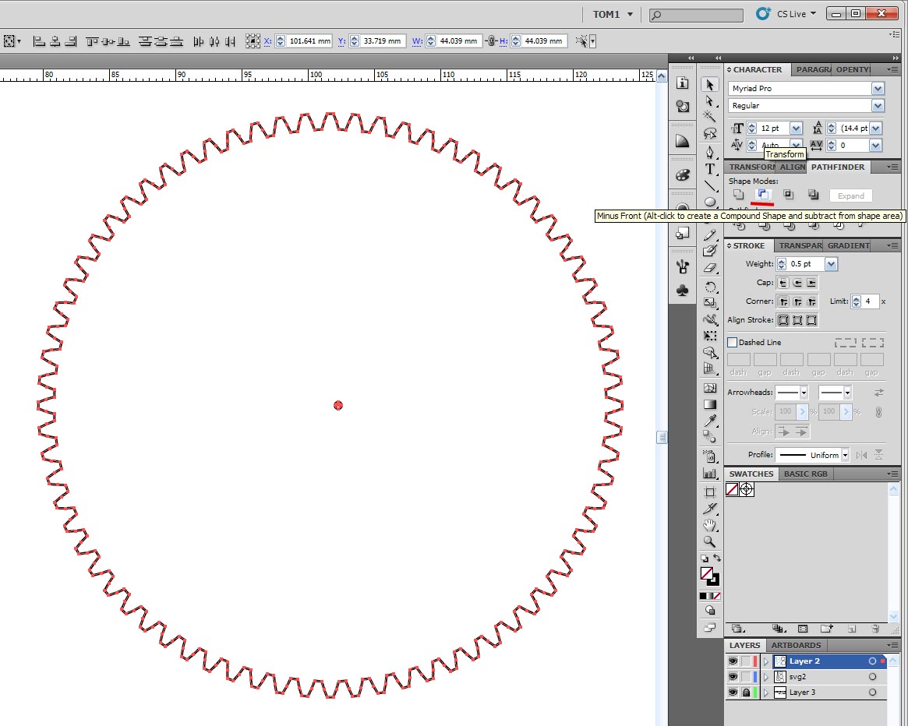This screenshot has height=726, width=908.
Task: Open the Transparency tab
Action: tap(800, 245)
